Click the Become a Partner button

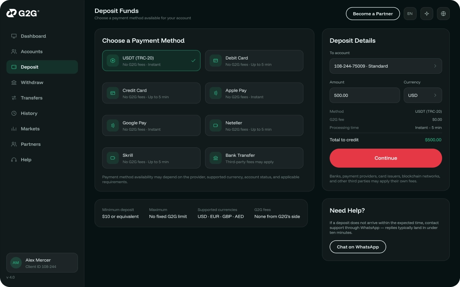click(373, 14)
